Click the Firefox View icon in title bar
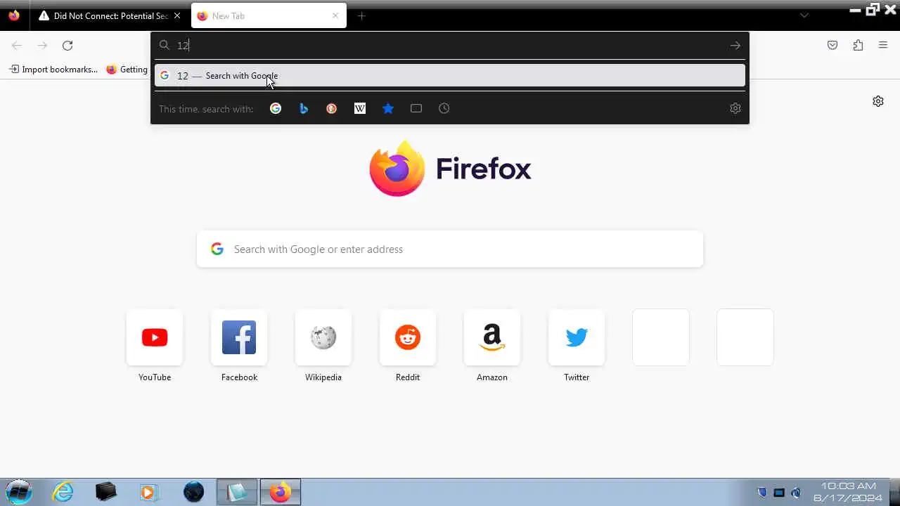The height and width of the screenshot is (506, 900). pos(14,15)
